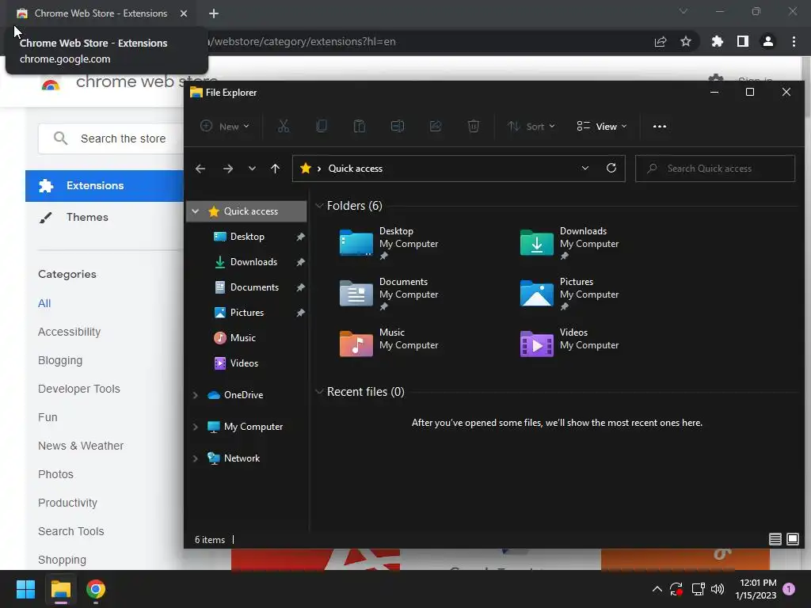Open the Videos folder tile in Folders
This screenshot has width=811, height=608.
569,344
